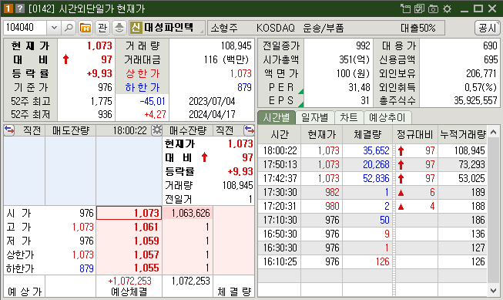Click the camera screenshot icon in the title bar
Screen dimensions: 503x300
point(433,8)
